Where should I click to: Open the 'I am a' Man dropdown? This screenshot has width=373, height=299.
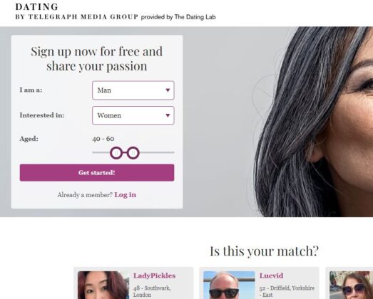coord(133,90)
